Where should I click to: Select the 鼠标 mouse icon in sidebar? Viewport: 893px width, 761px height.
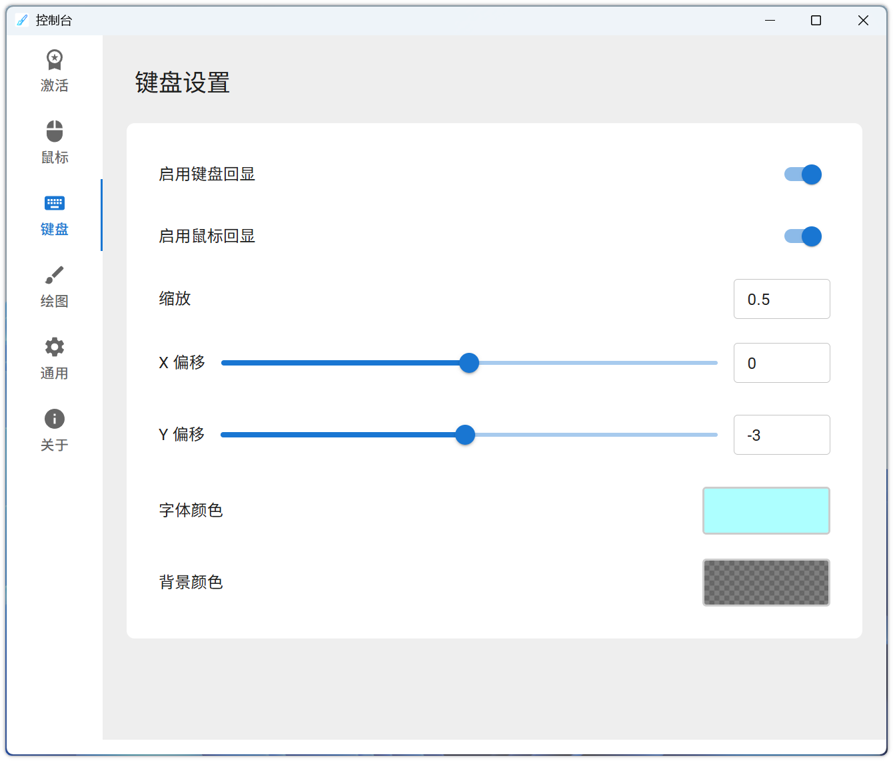point(54,131)
